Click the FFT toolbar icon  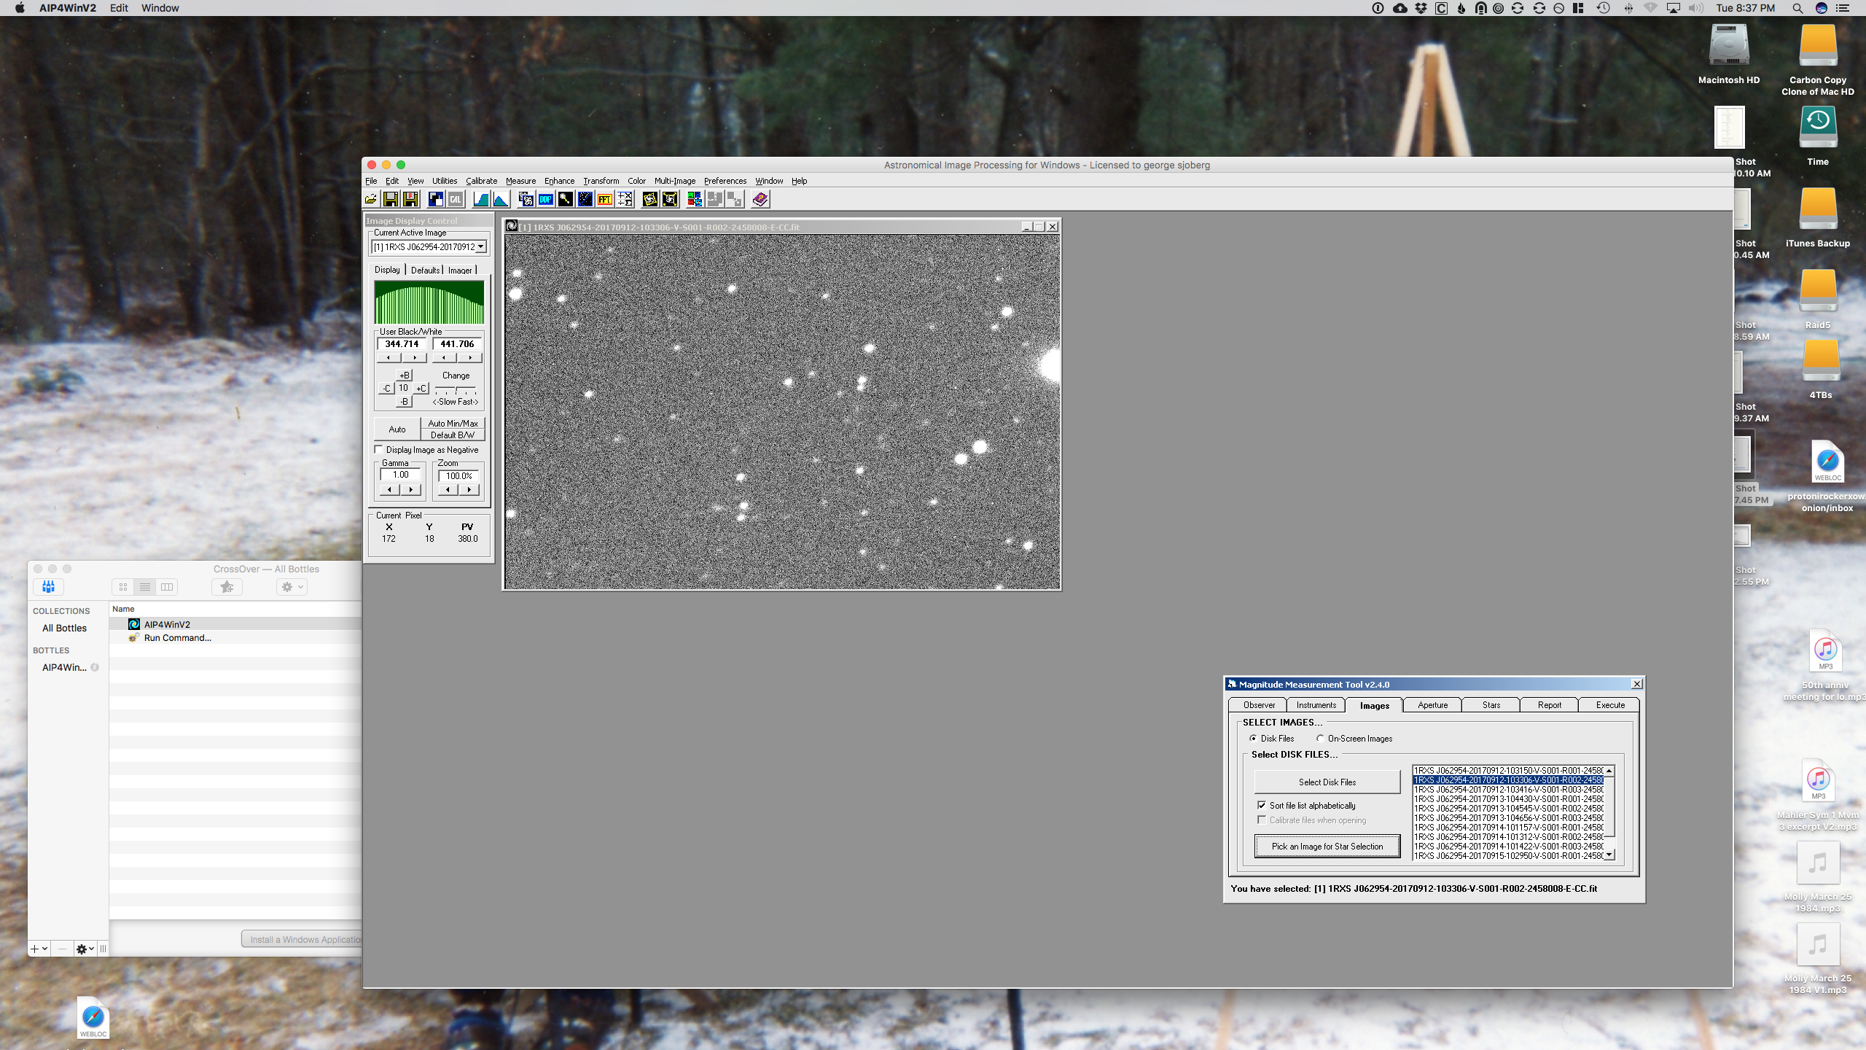tap(604, 199)
